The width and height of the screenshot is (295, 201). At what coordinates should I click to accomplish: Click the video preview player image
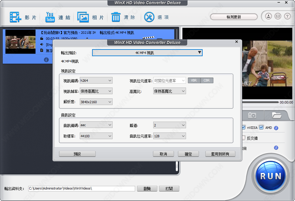(x=267, y=64)
